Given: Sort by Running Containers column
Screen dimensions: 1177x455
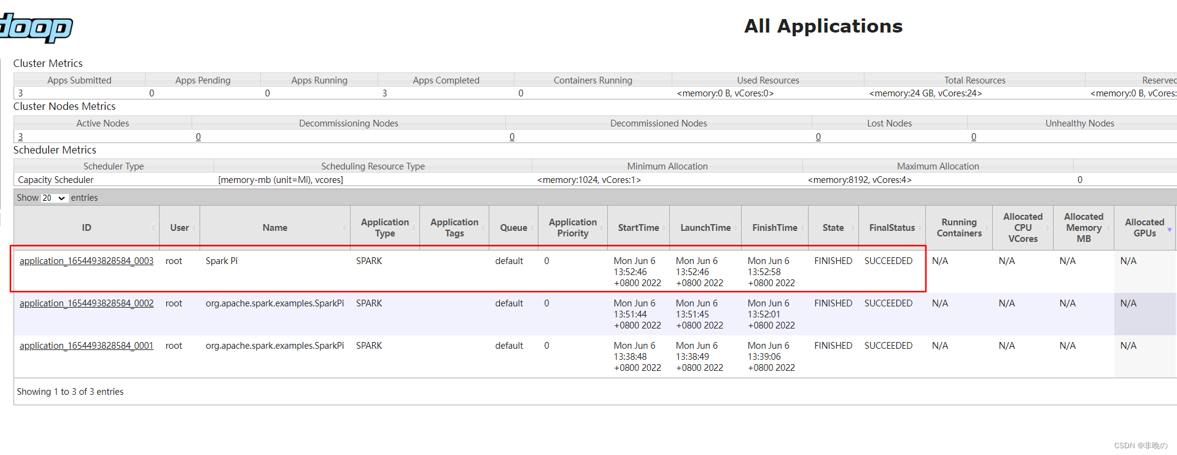Looking at the screenshot, I should [x=959, y=228].
